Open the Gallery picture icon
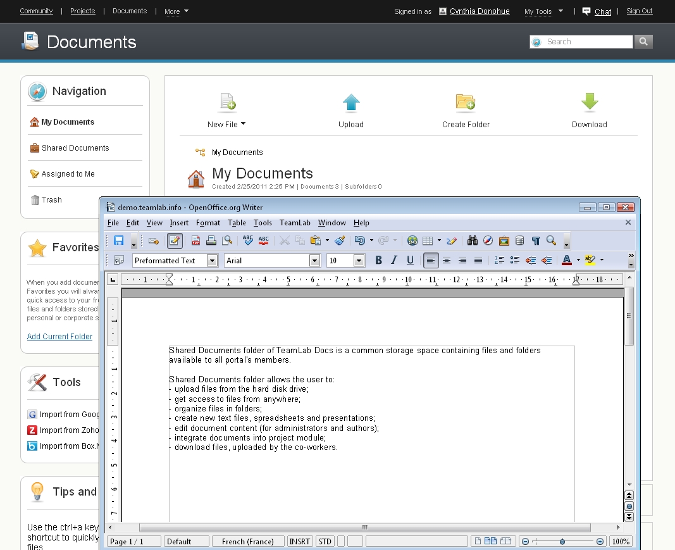This screenshot has width=675, height=550. [x=504, y=241]
